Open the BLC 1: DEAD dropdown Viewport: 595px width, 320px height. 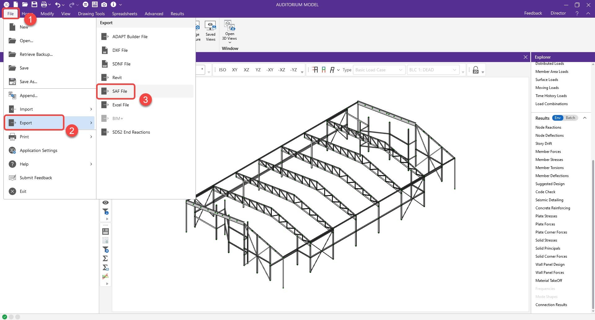(433, 69)
